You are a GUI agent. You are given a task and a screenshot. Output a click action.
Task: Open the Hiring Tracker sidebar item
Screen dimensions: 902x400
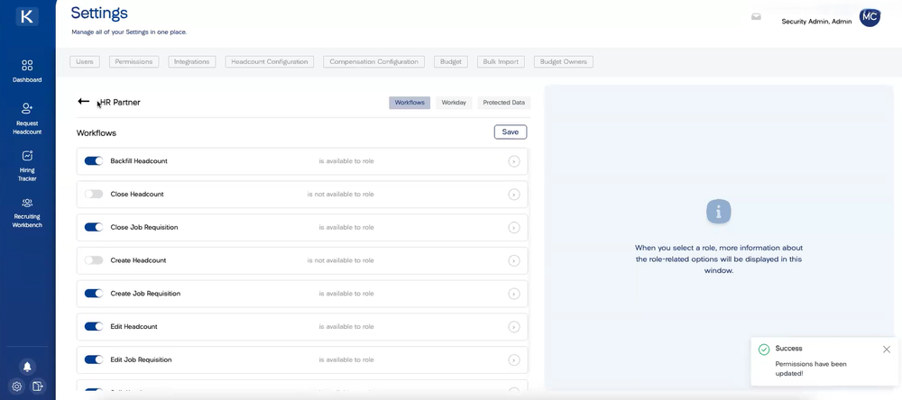27,166
